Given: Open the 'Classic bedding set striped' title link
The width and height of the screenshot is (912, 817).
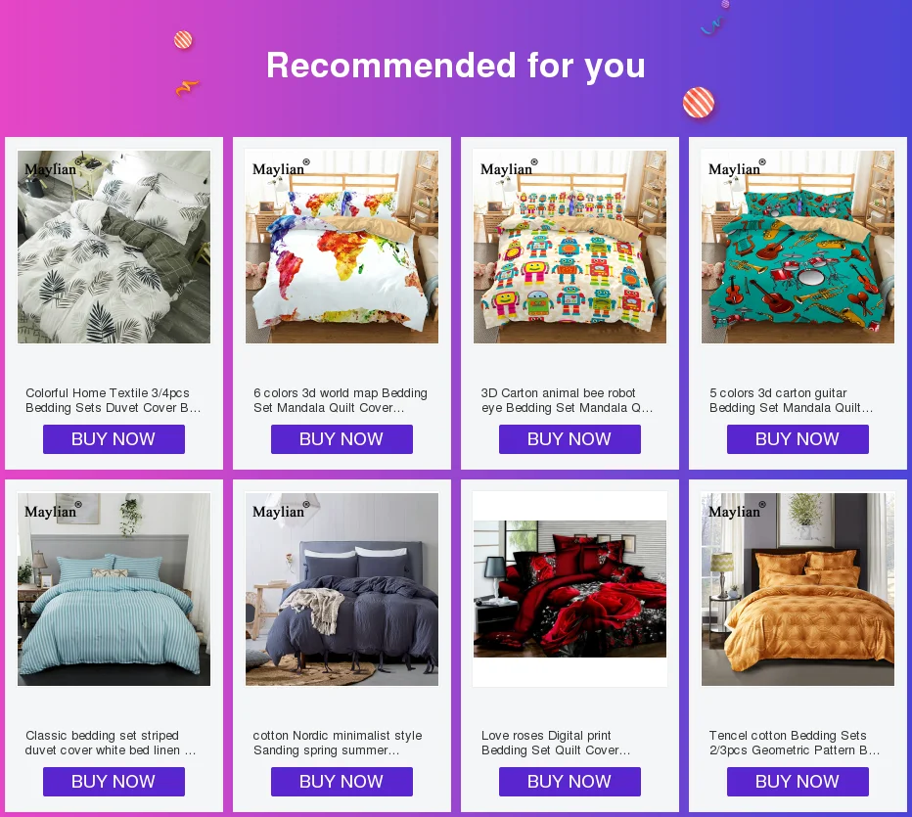Looking at the screenshot, I should tap(111, 743).
